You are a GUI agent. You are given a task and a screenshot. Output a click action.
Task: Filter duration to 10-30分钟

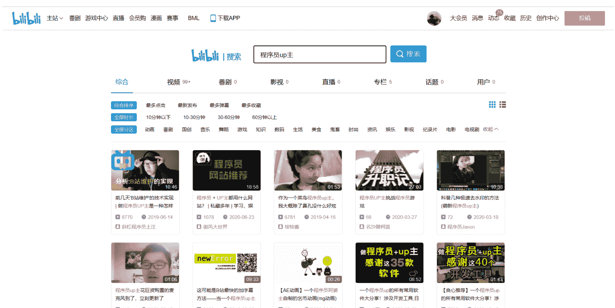coord(194,117)
